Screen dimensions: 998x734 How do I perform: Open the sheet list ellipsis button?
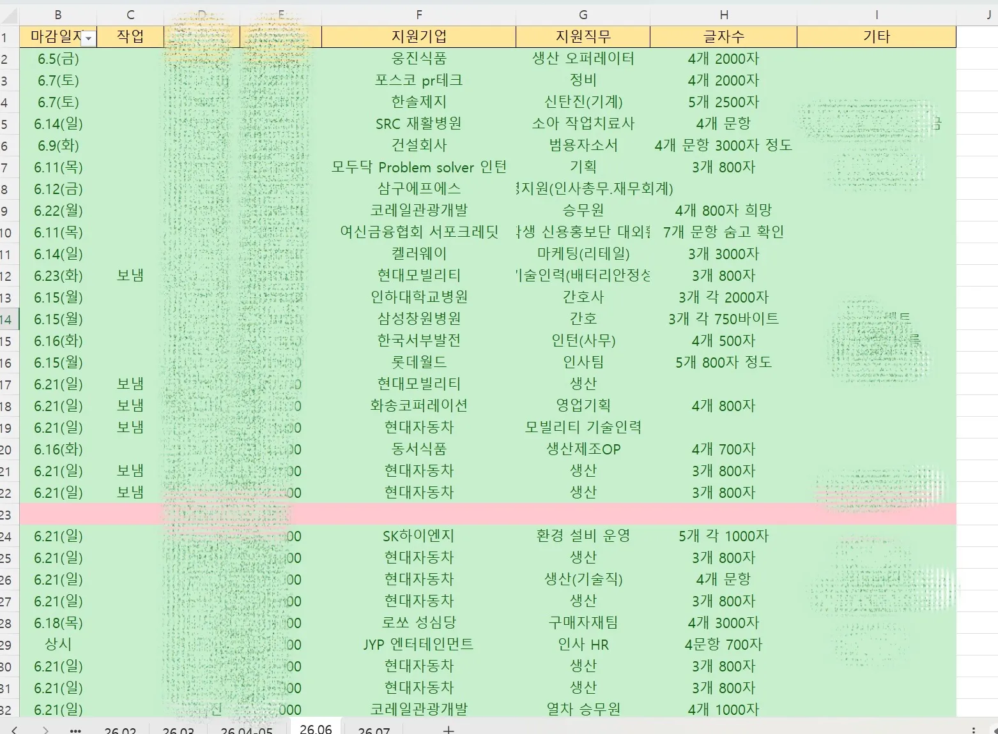tap(75, 730)
